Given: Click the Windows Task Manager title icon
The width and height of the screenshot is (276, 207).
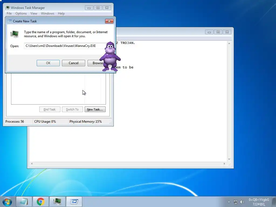Looking at the screenshot, I should pyautogui.click(x=7, y=8).
